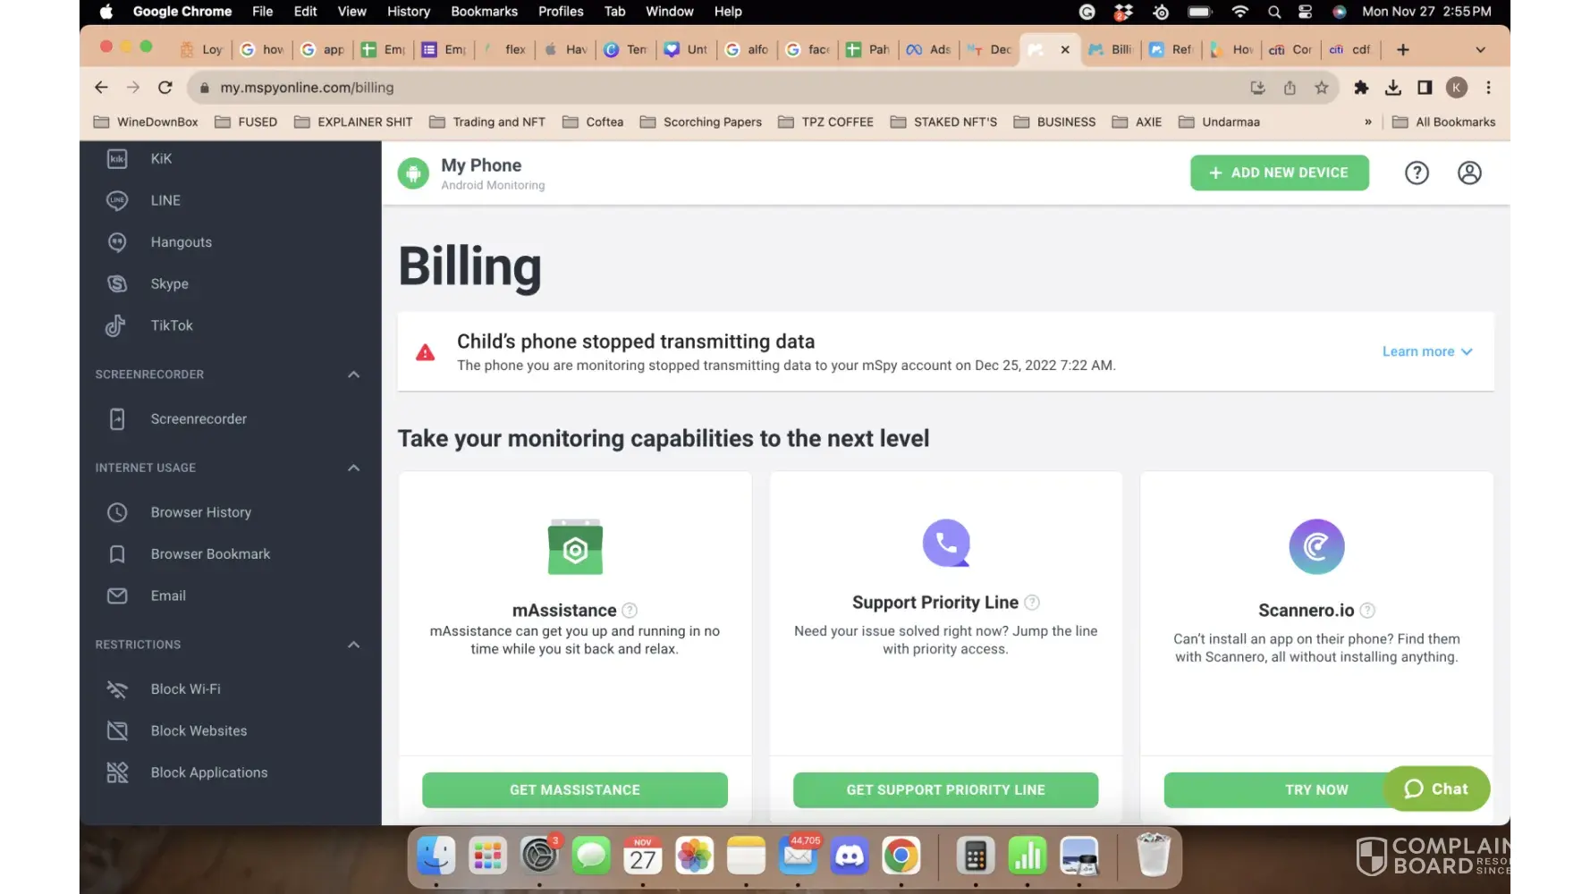
Task: Switch to the Loy tab
Action: click(x=202, y=50)
